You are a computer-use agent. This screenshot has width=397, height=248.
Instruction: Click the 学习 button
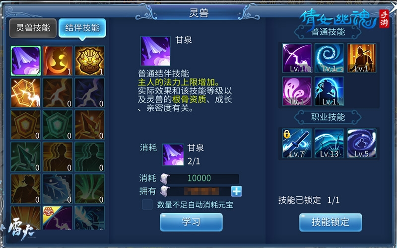(x=191, y=222)
